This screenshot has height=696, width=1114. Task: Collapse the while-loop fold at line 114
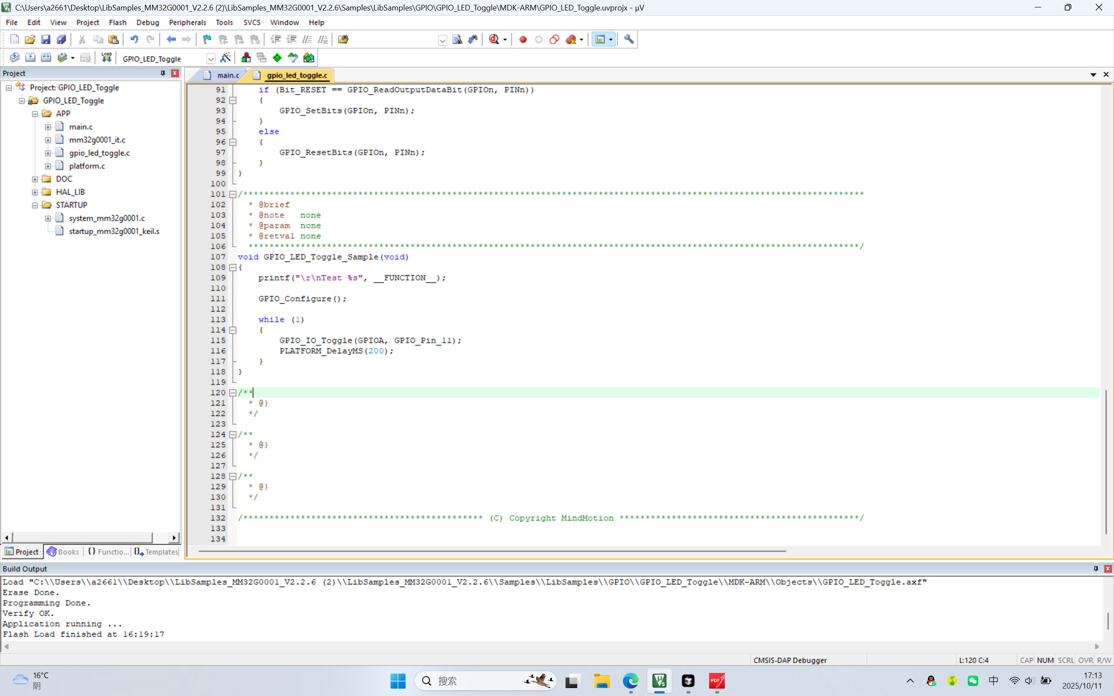233,330
